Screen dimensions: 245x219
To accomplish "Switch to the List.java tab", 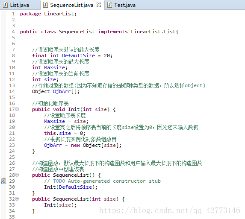I will pos(20,5).
